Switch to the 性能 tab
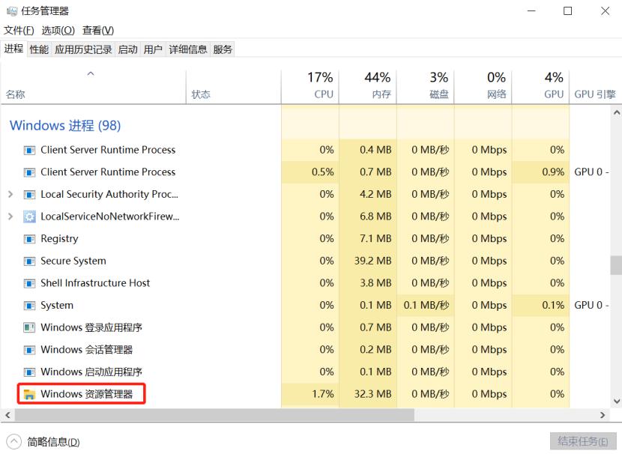622x454 pixels. click(x=37, y=49)
